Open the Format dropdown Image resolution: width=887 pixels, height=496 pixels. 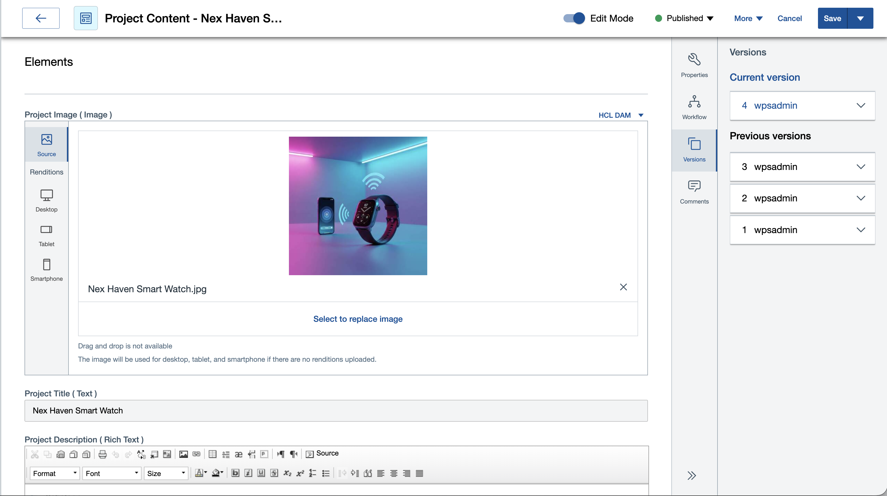point(55,473)
